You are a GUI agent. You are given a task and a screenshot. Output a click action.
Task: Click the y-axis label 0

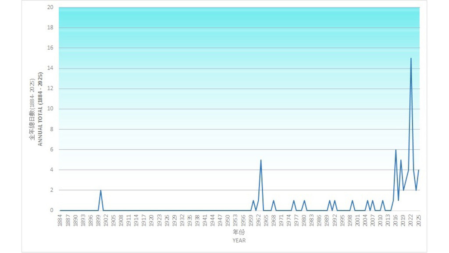pos(52,210)
